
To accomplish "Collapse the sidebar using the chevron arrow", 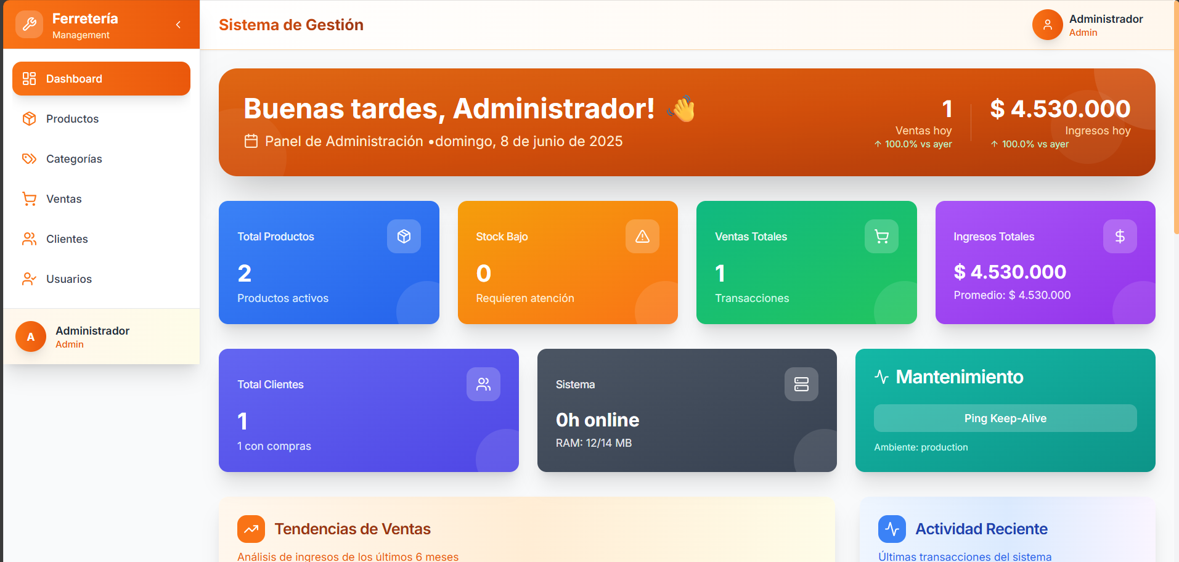I will pos(178,25).
